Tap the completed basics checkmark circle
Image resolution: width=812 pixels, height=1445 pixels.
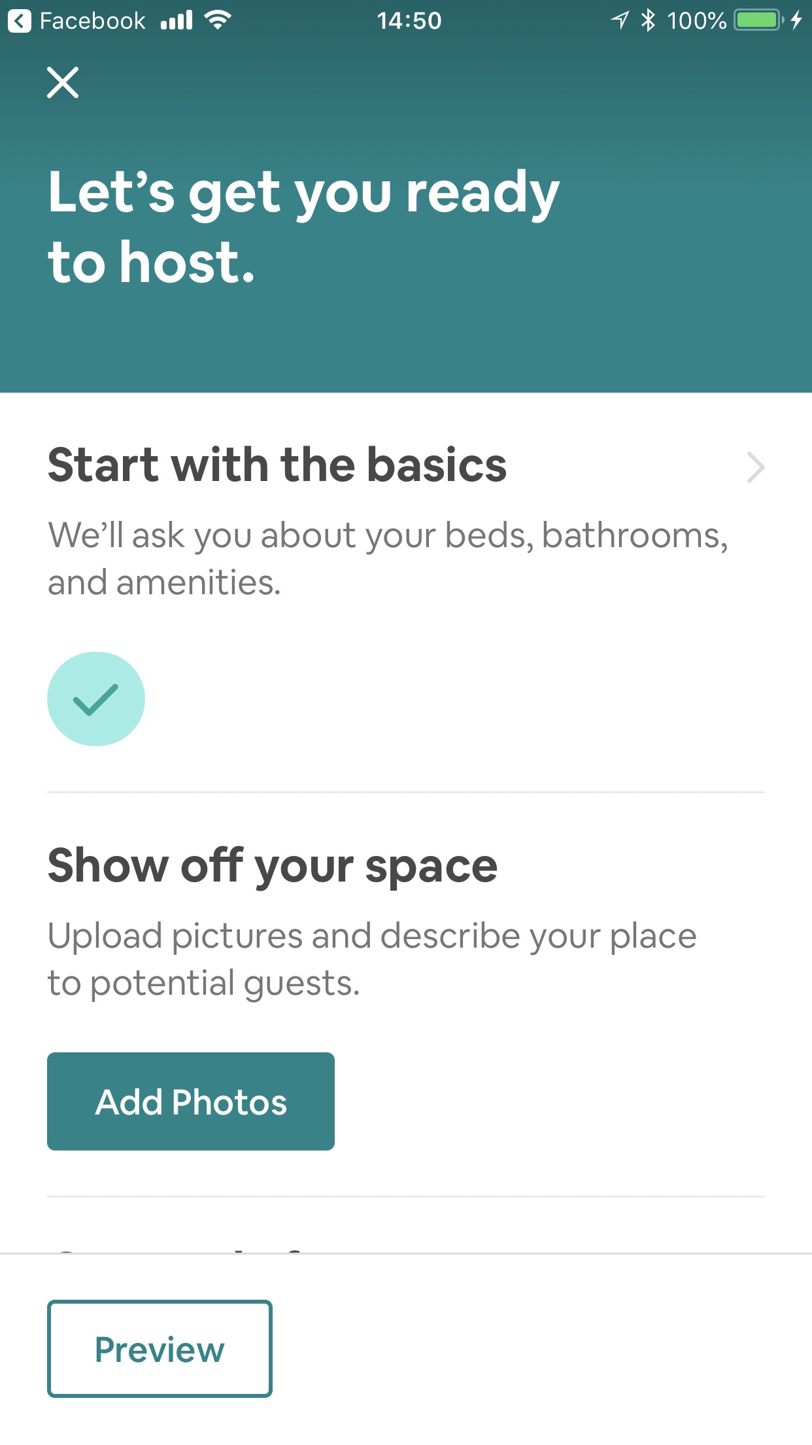click(96, 699)
